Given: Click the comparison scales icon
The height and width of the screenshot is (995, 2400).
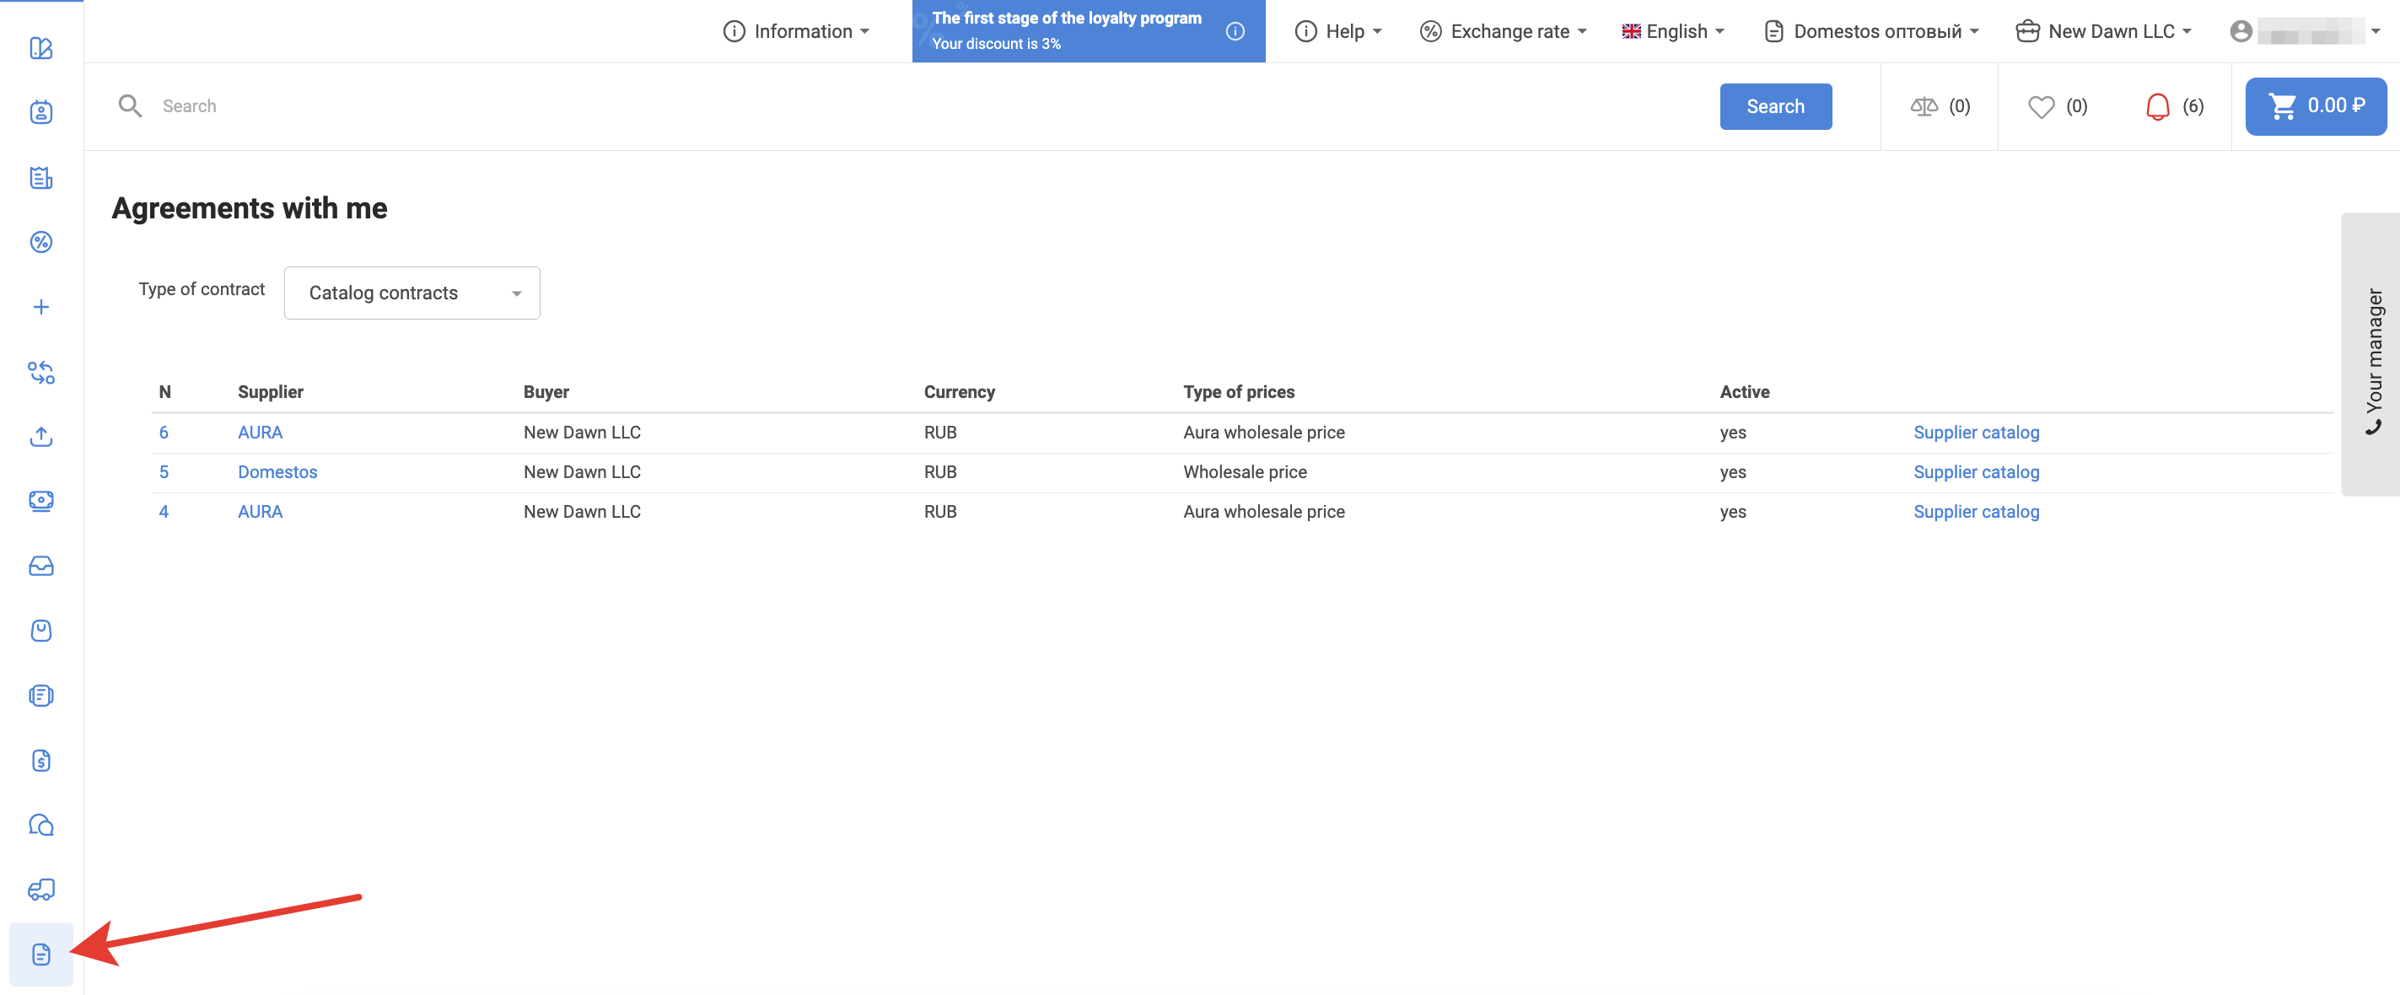Looking at the screenshot, I should 1923,106.
